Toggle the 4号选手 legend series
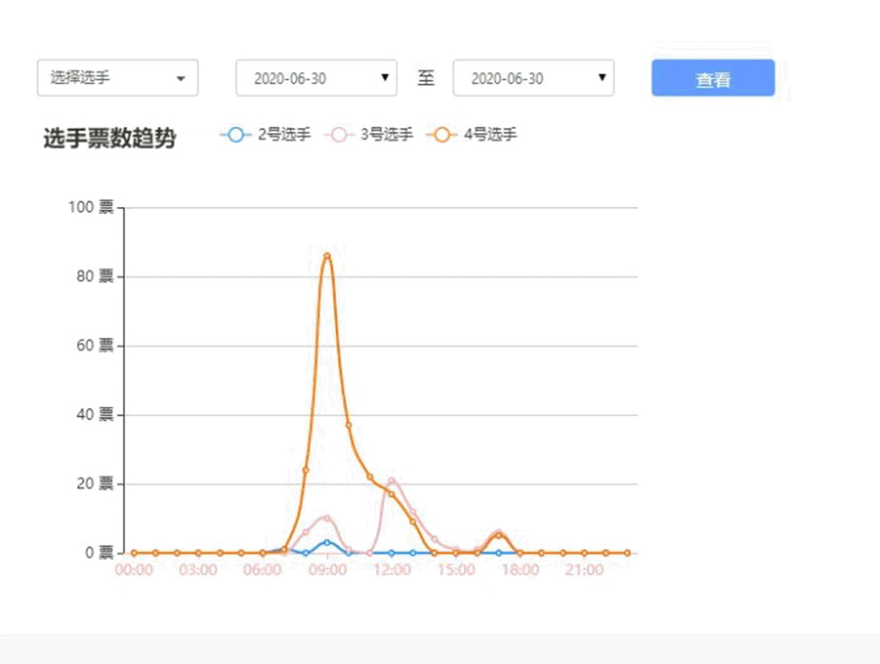Viewport: 880px width, 664px height. 472,135
